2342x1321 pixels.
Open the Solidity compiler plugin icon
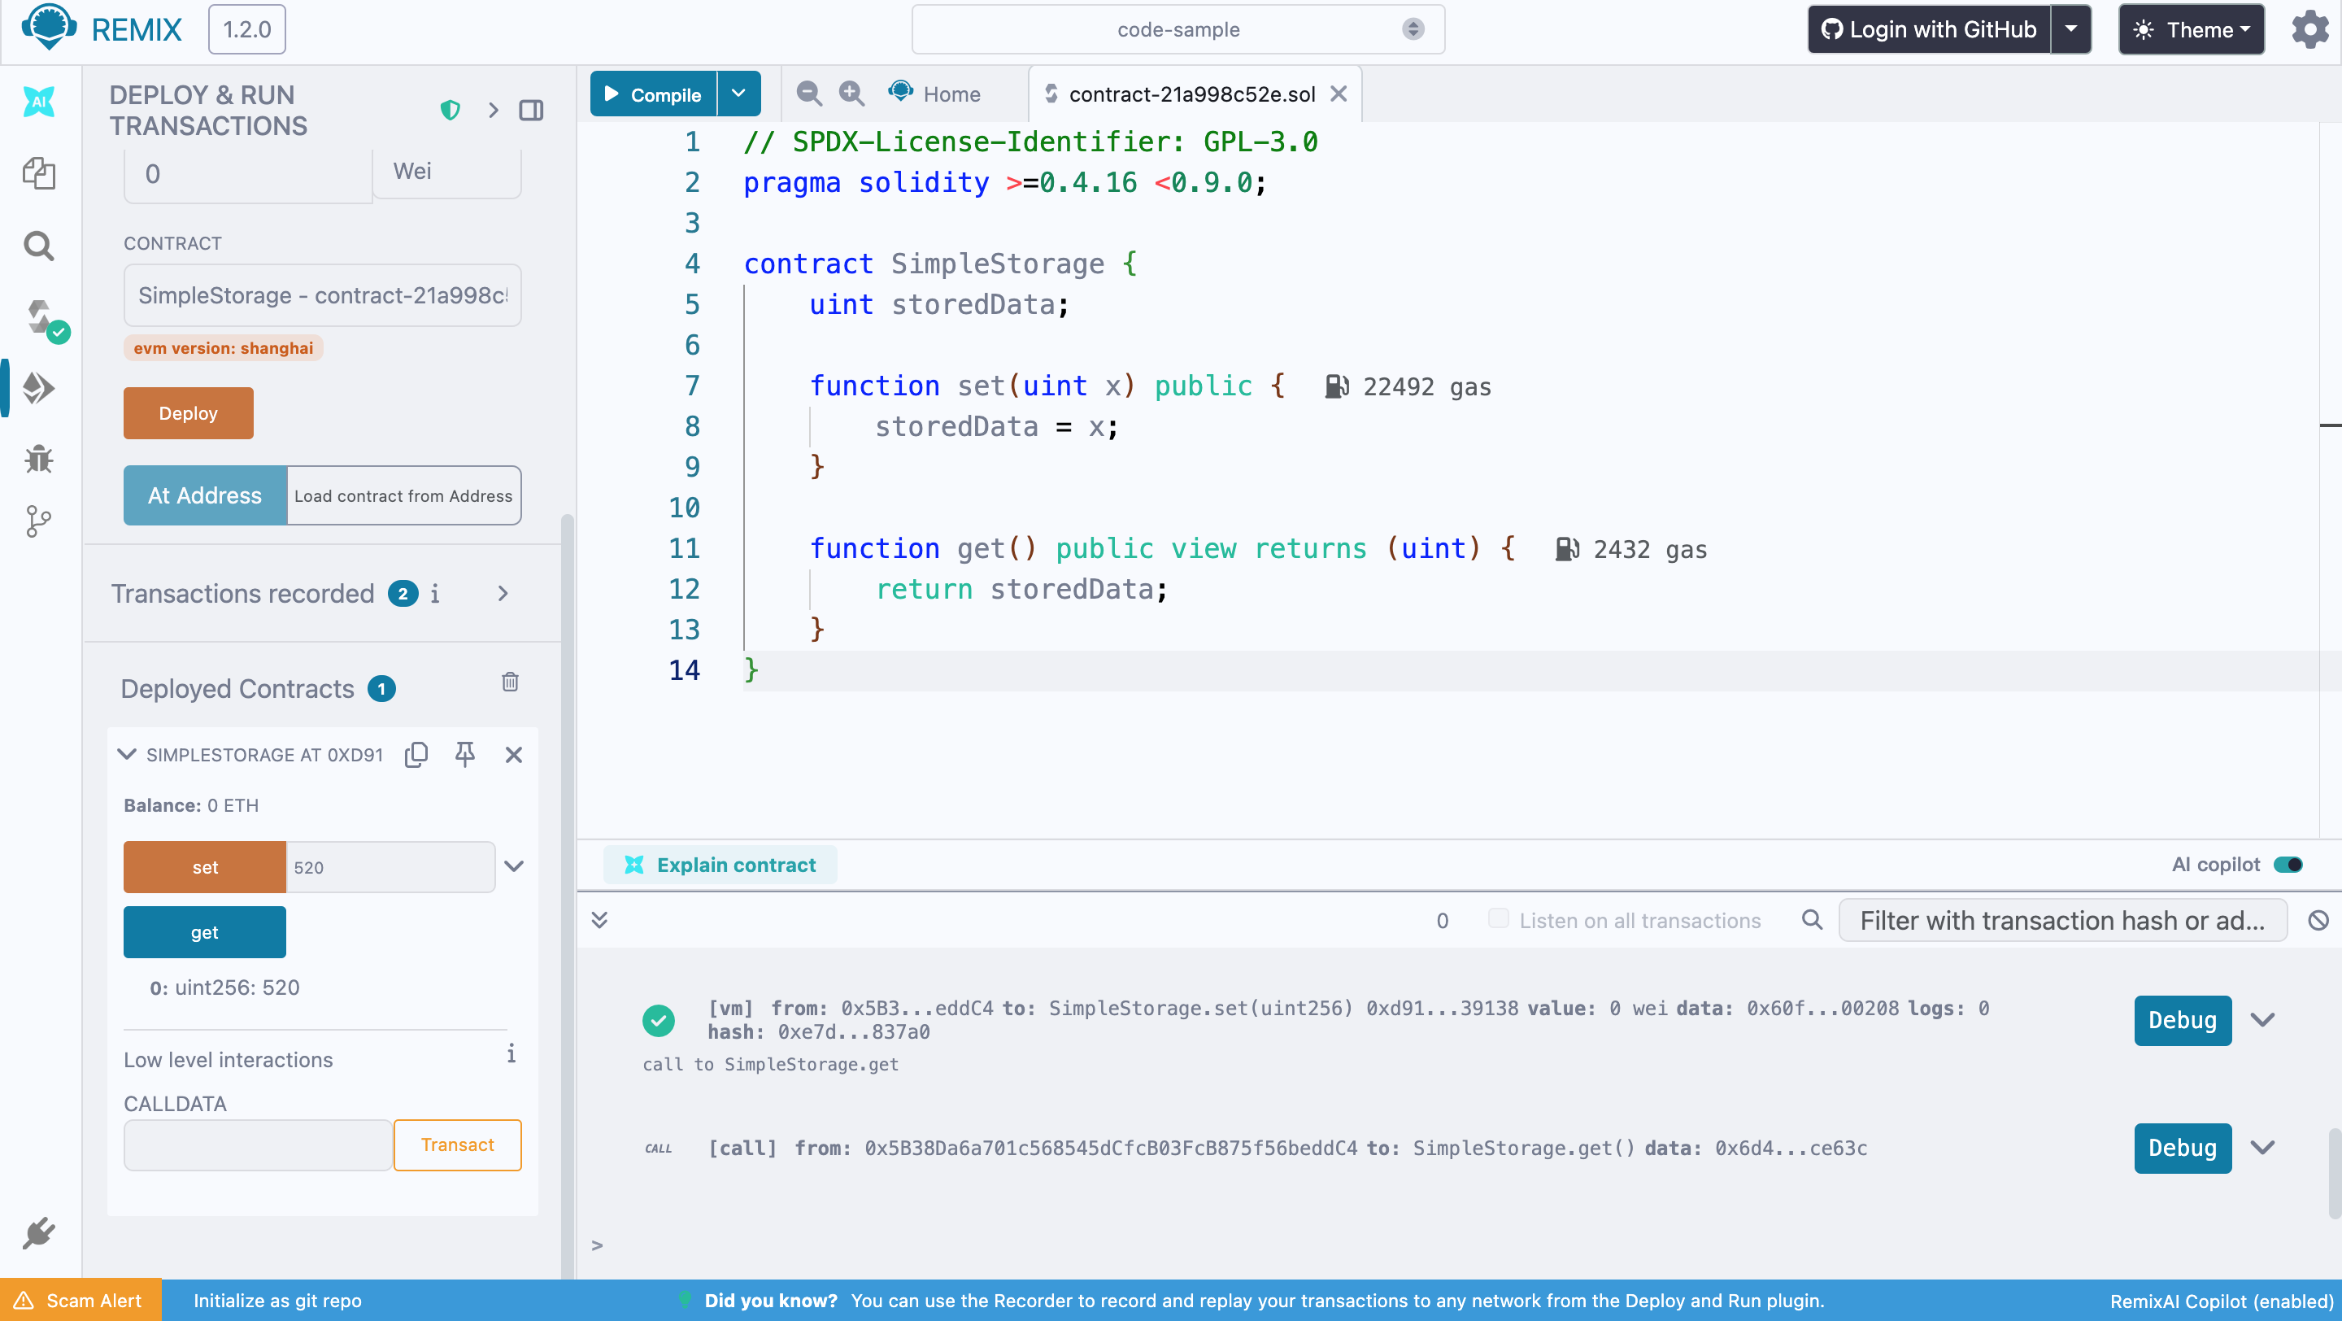(x=41, y=318)
